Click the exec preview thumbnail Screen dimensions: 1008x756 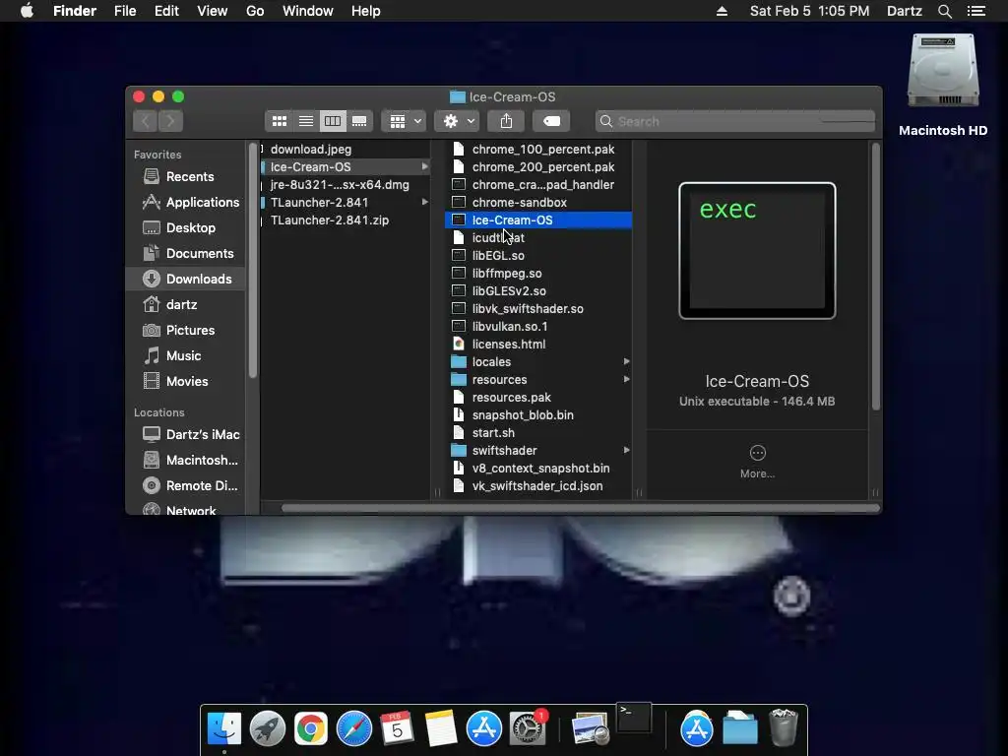coord(757,251)
